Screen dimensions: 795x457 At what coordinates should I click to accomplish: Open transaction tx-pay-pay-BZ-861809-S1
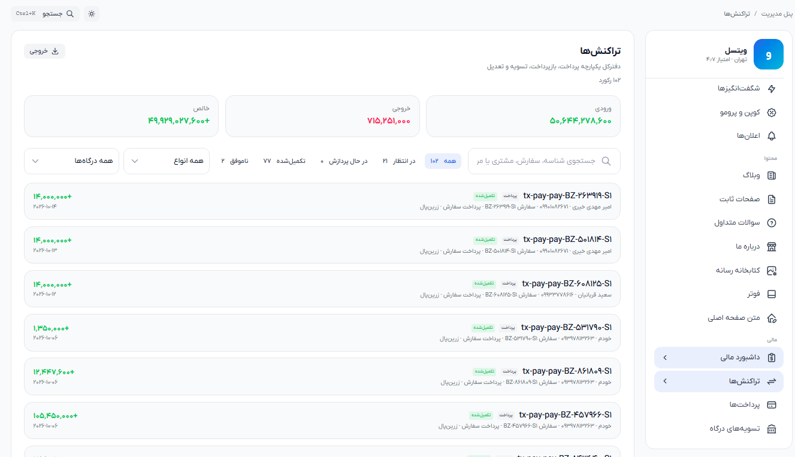(x=322, y=376)
